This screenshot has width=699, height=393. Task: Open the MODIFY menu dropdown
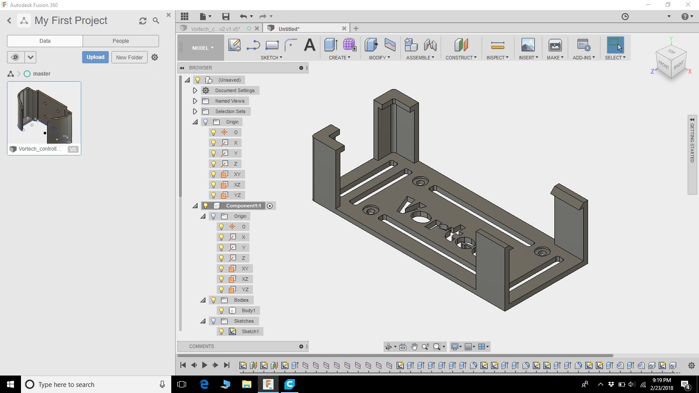(x=379, y=58)
